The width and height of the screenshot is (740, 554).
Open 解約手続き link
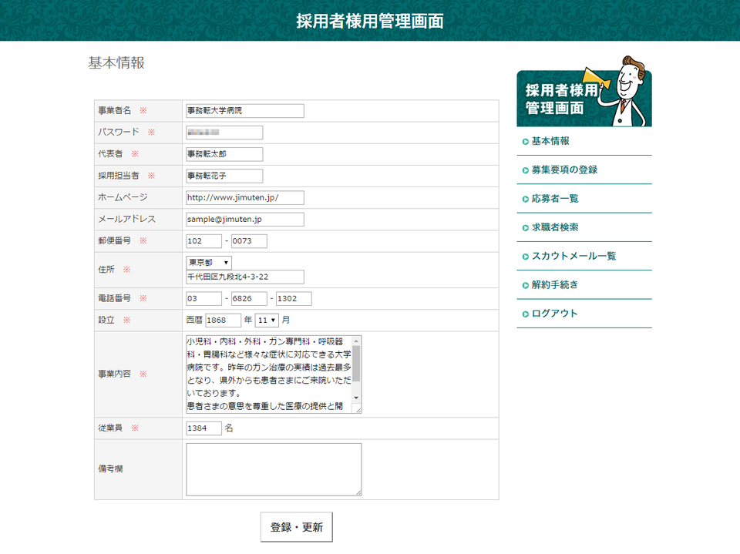pyautogui.click(x=555, y=285)
